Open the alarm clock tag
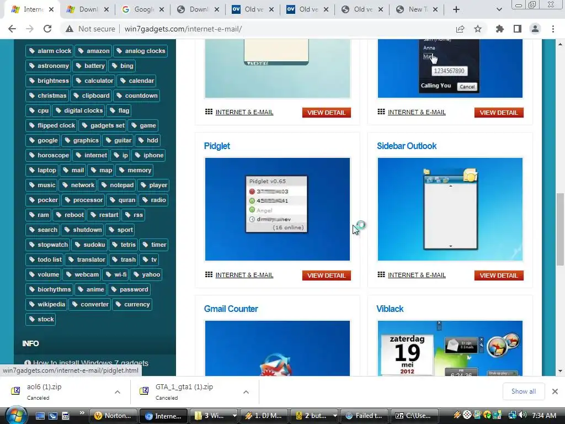Screen dimensions: 565x424 (x=49, y=51)
